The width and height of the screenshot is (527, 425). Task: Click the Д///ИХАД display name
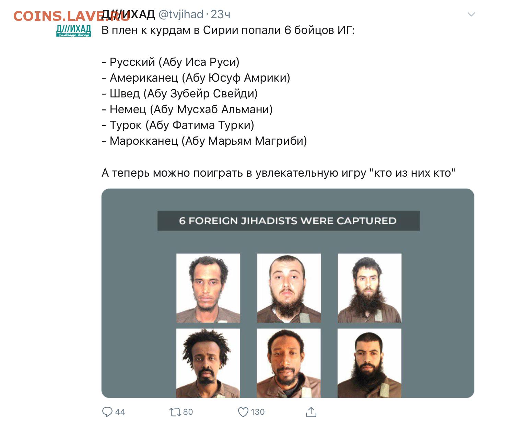click(128, 14)
